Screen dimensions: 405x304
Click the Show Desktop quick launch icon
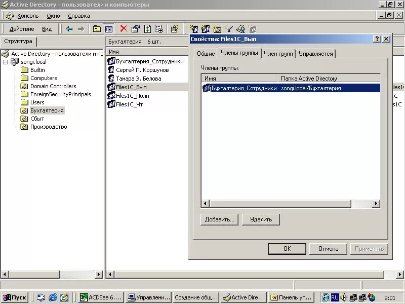(x=64, y=297)
